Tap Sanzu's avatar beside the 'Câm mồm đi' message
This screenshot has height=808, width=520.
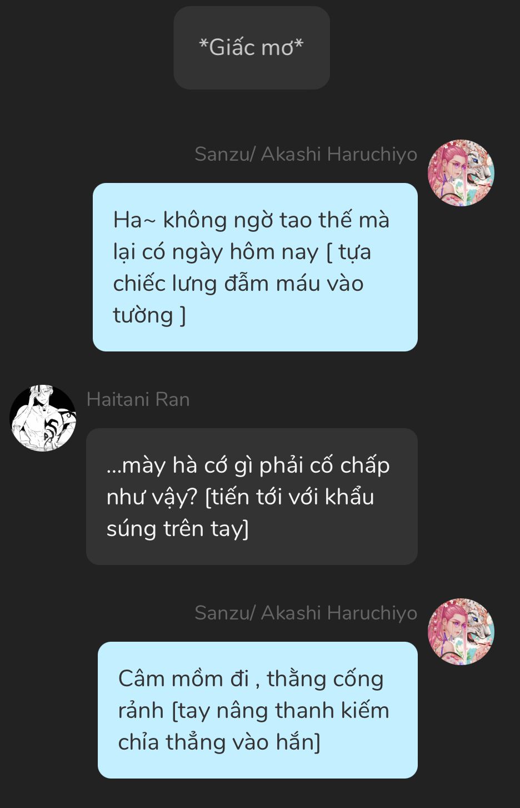[x=461, y=632]
